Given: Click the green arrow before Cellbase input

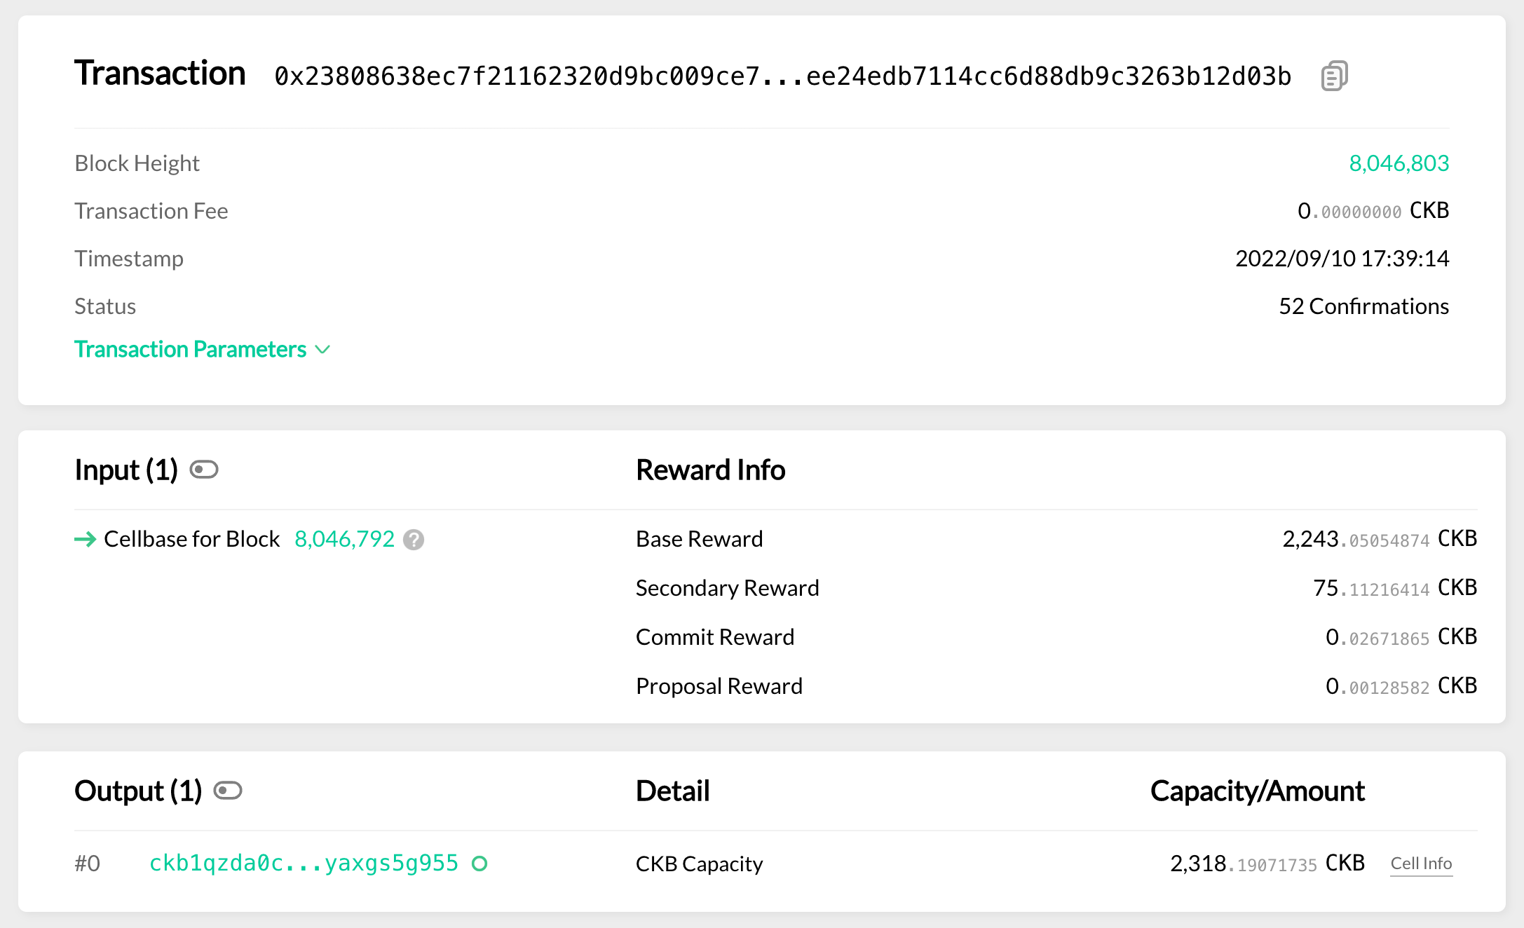Looking at the screenshot, I should coord(85,540).
